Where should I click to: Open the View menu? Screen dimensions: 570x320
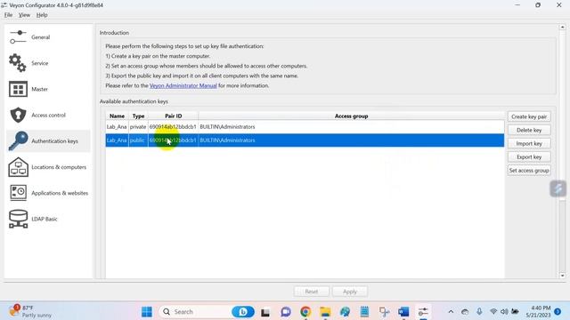[x=24, y=15]
